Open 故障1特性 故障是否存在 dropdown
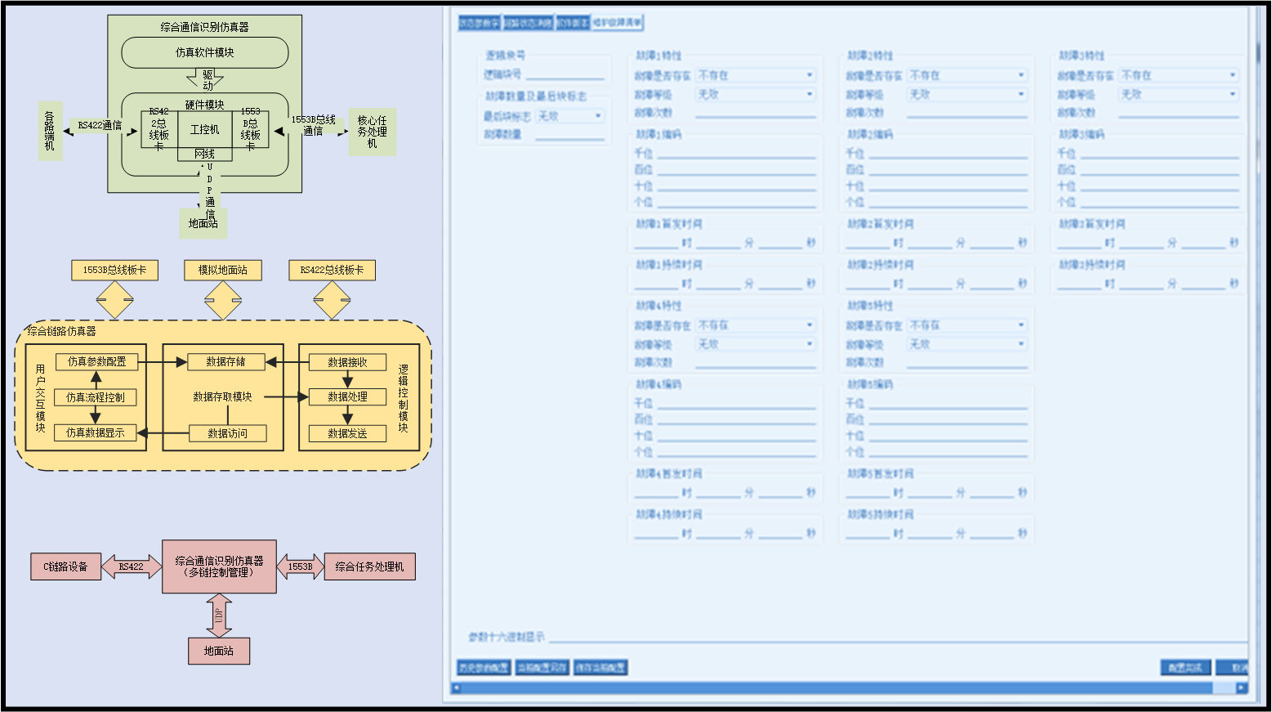Screen dimensions: 1272x712 tap(757, 75)
